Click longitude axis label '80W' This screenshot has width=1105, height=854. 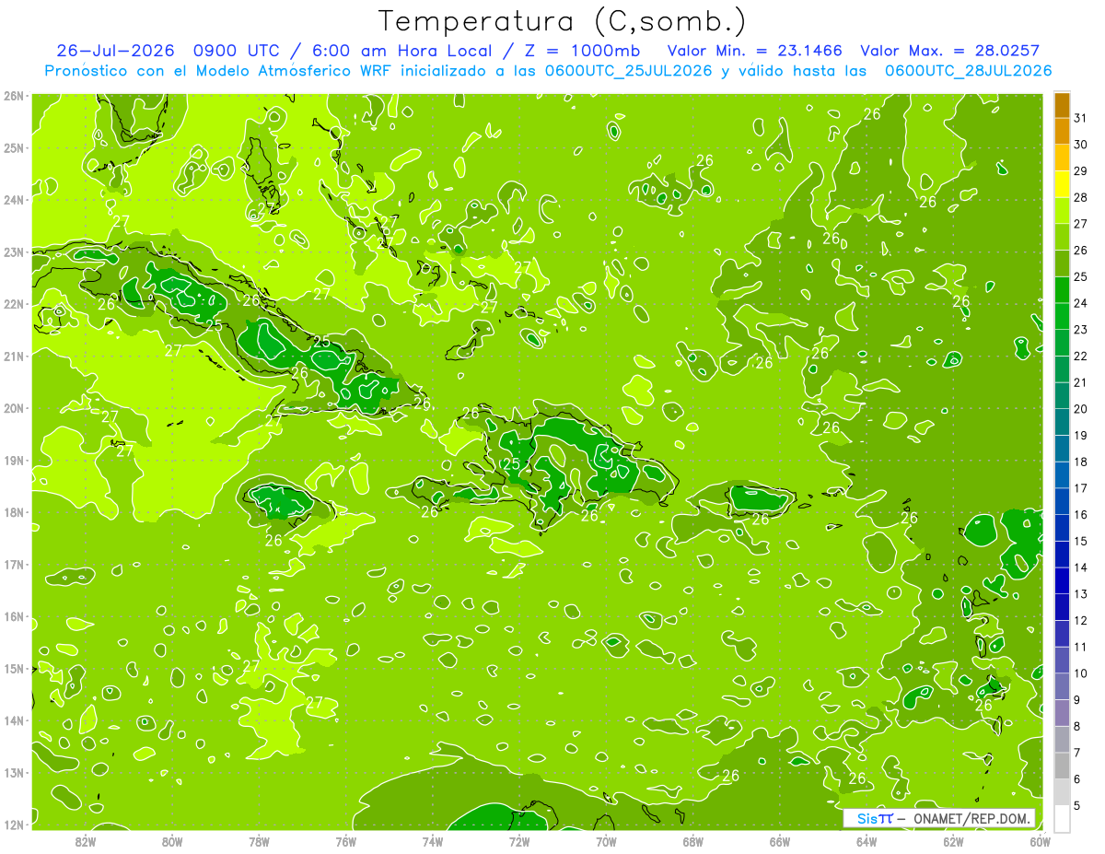171,842
